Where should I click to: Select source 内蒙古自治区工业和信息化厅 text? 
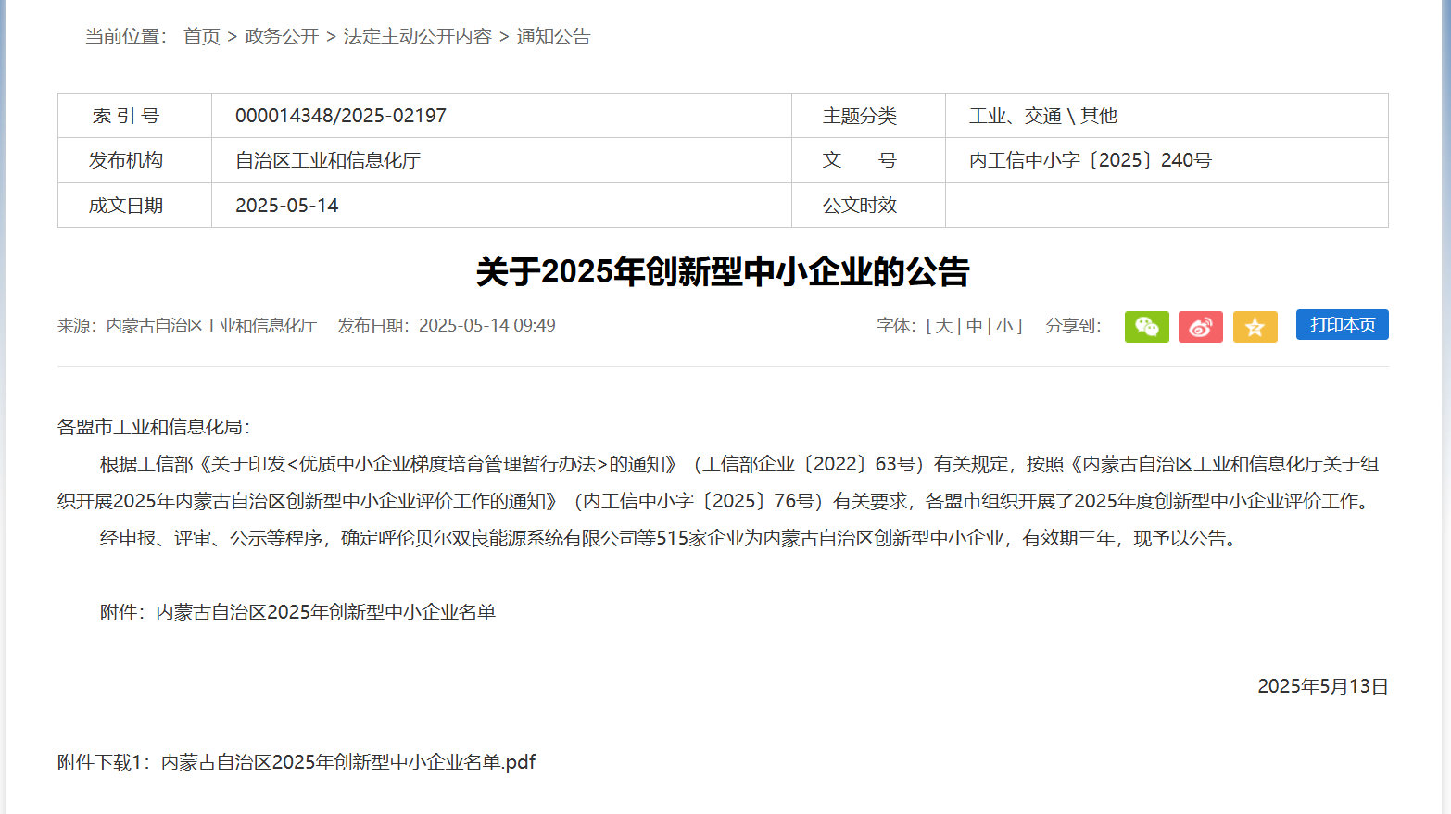pyautogui.click(x=210, y=325)
